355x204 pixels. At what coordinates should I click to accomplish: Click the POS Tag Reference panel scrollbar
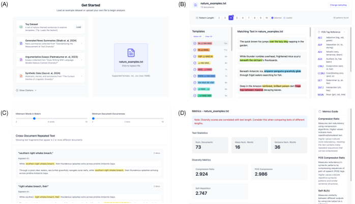[351, 50]
